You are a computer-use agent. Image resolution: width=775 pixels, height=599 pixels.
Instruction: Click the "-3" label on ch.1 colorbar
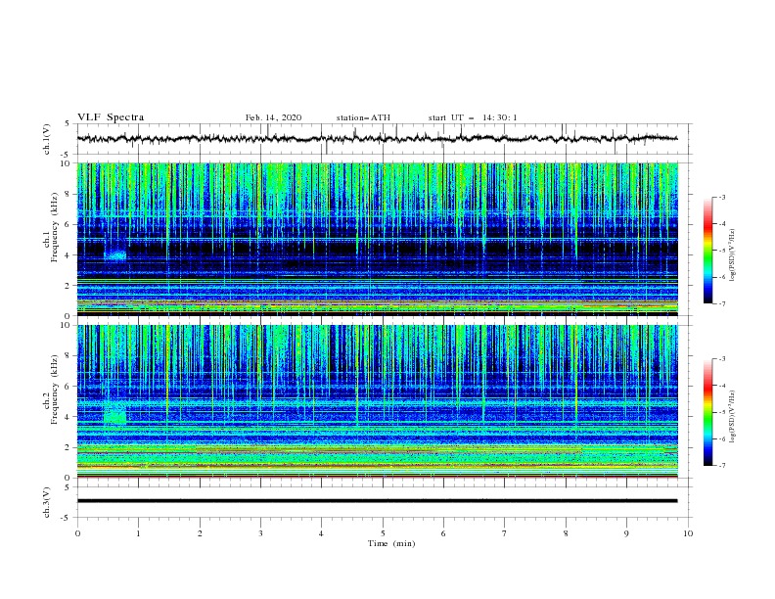point(721,197)
